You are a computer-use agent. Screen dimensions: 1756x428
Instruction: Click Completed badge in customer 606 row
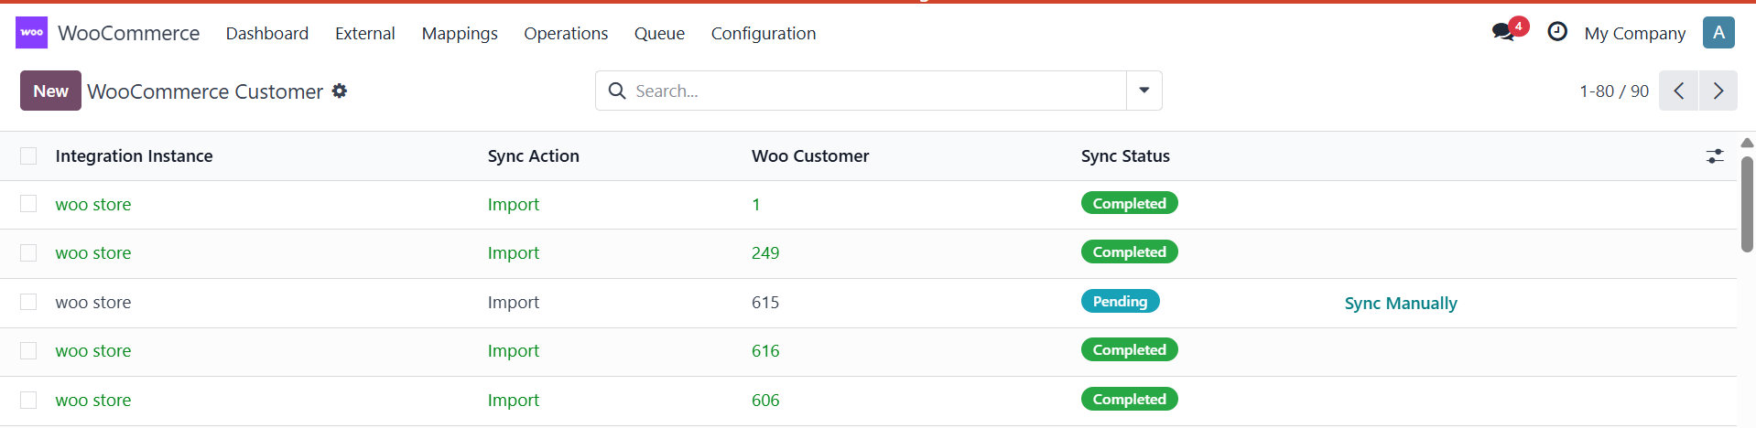(x=1130, y=399)
